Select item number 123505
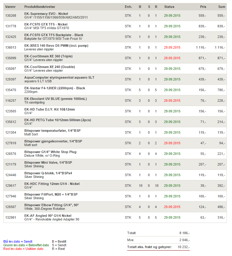 pos(11,111)
